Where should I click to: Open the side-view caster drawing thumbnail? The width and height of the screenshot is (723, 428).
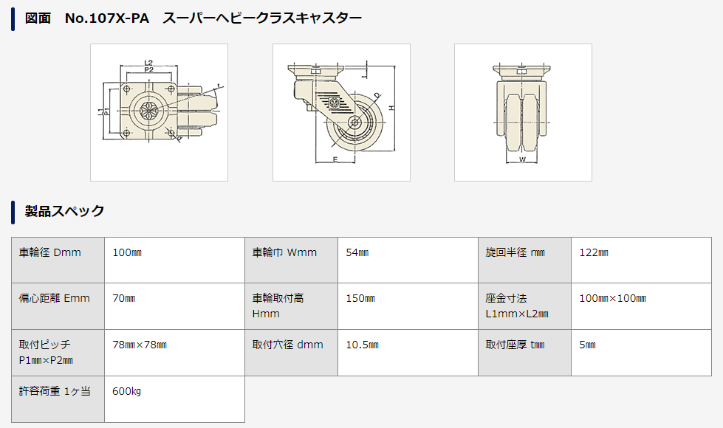tap(341, 112)
